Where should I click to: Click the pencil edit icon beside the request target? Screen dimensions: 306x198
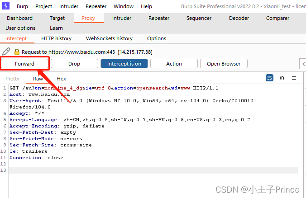pos(6,52)
